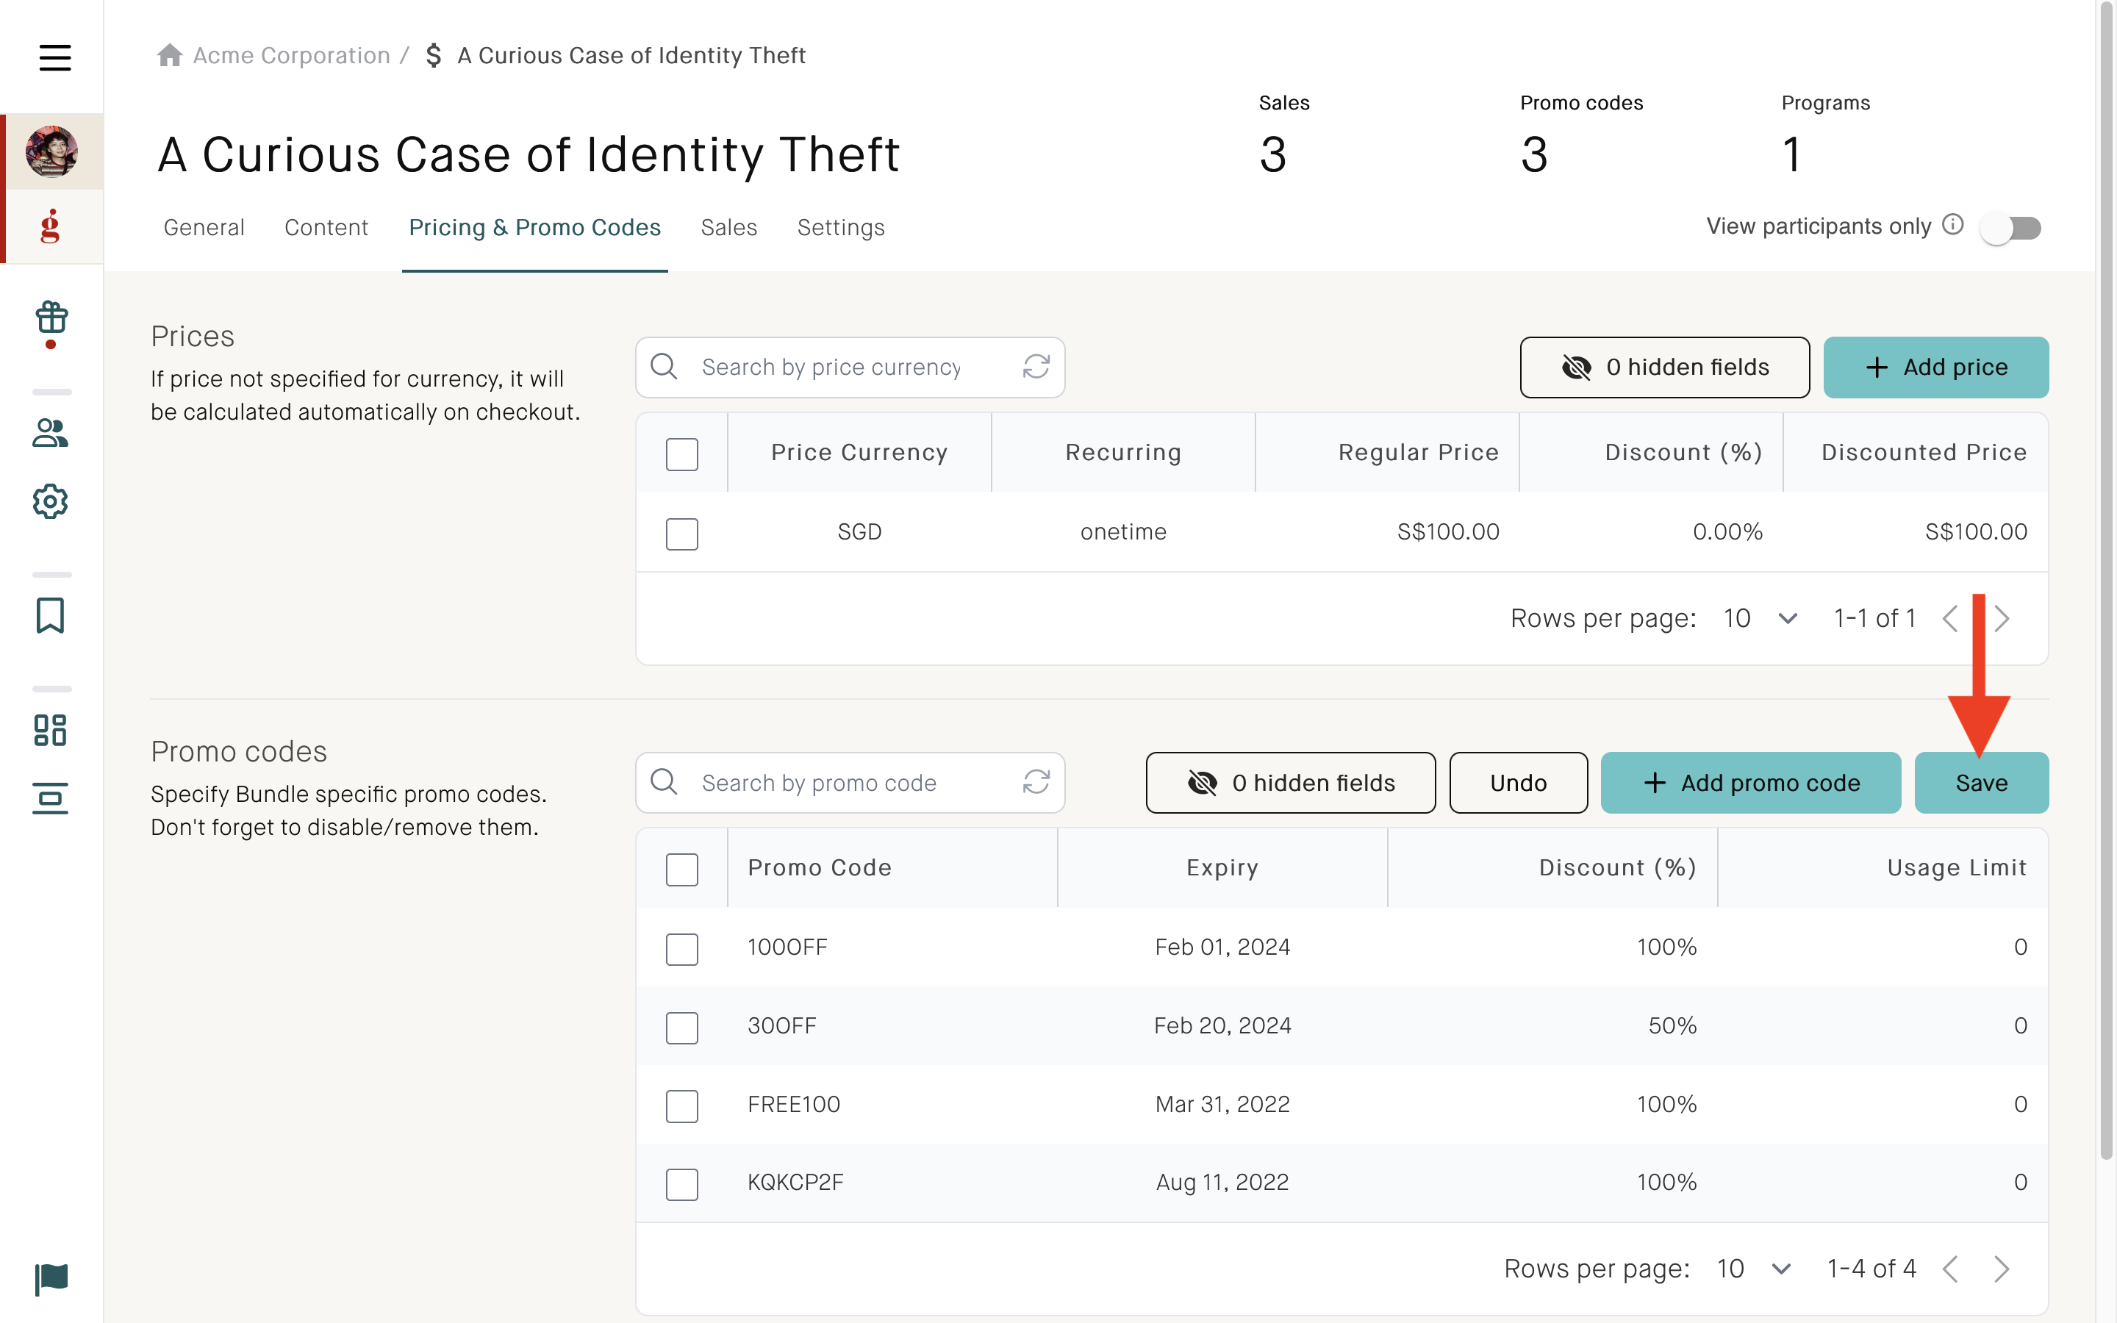This screenshot has height=1323, width=2117.
Task: Go to next page of promo codes table
Action: tap(2002, 1269)
